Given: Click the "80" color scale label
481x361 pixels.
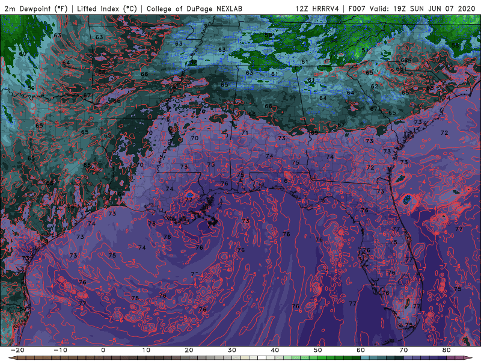Looking at the screenshot, I should pos(447,350).
